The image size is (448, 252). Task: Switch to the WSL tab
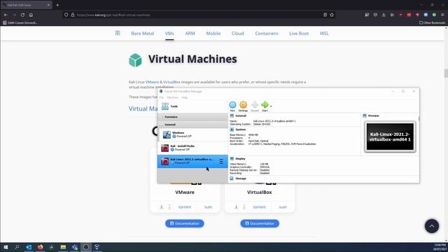(324, 34)
